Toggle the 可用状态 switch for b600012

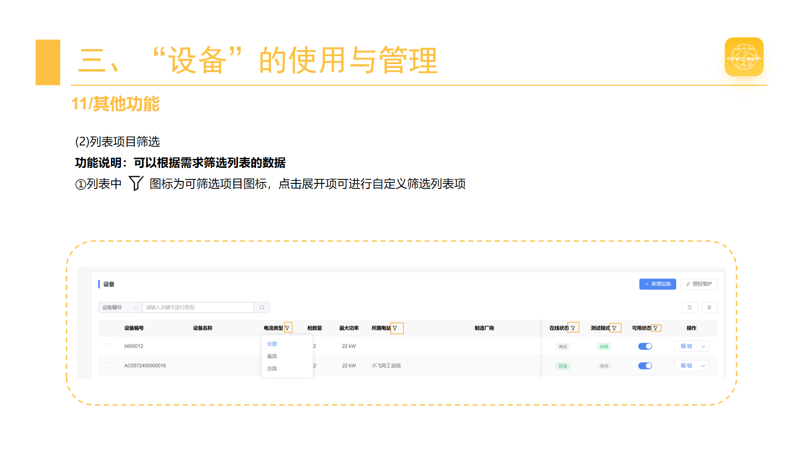645,346
